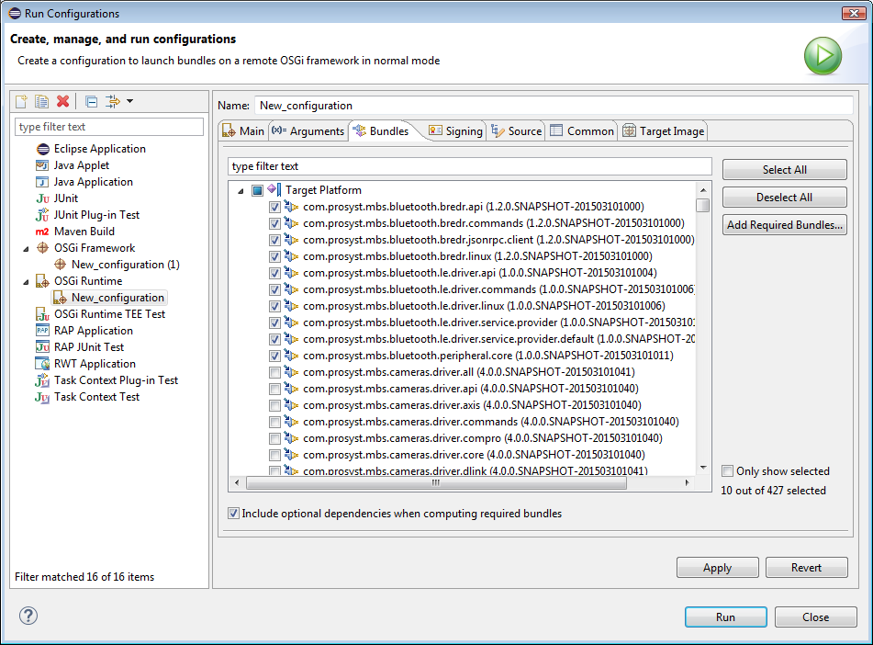Check the com.prosyst.mbs.cameras.driver.all bundle
The width and height of the screenshot is (873, 645).
(275, 372)
